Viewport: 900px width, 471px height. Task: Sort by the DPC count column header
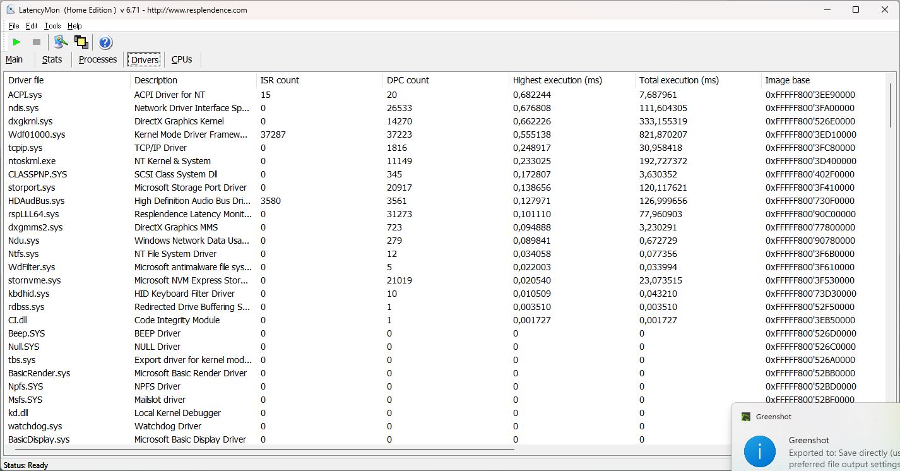coord(446,80)
